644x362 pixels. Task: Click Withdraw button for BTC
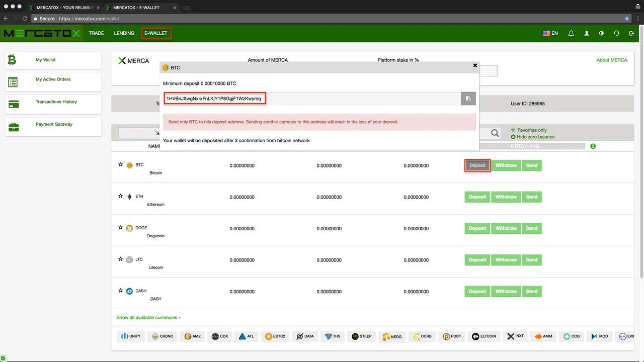pos(506,165)
